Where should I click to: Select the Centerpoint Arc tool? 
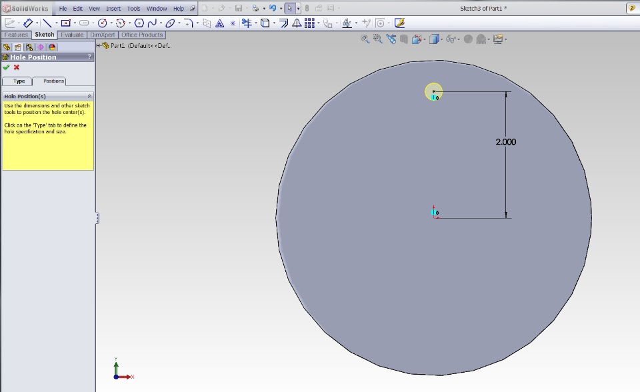point(120,23)
